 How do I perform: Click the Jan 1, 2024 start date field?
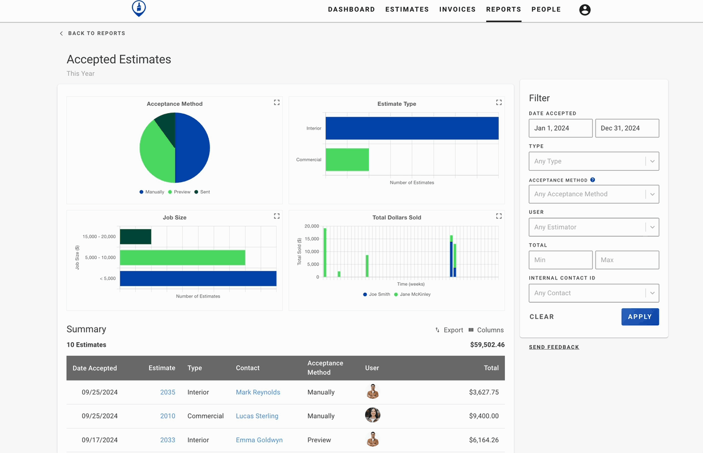560,128
